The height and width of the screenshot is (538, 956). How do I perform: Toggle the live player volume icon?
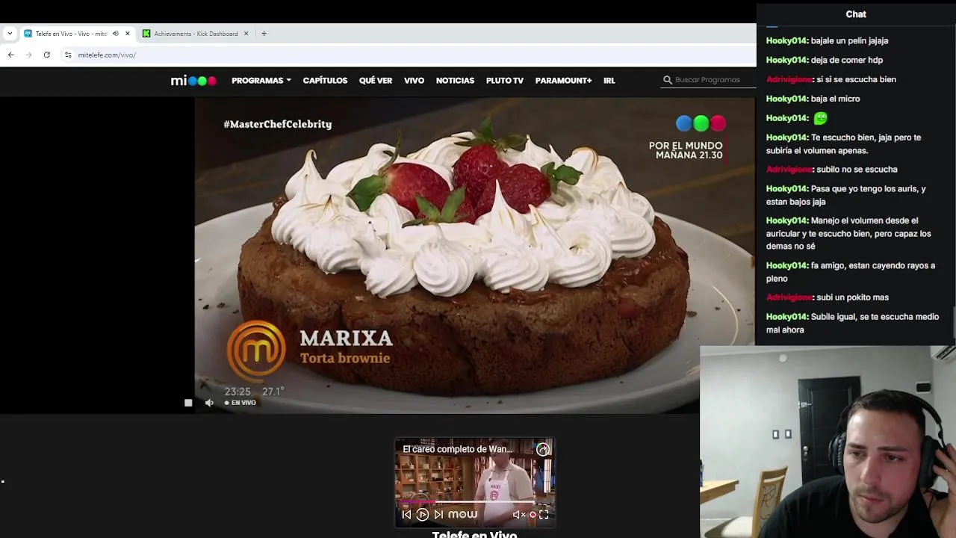point(209,403)
